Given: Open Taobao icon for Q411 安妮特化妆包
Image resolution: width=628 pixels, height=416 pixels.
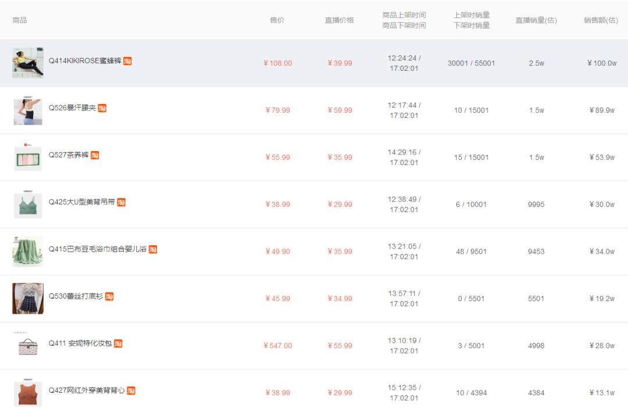Looking at the screenshot, I should tap(118, 343).
